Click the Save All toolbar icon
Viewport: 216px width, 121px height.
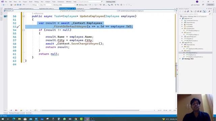(20, 5)
